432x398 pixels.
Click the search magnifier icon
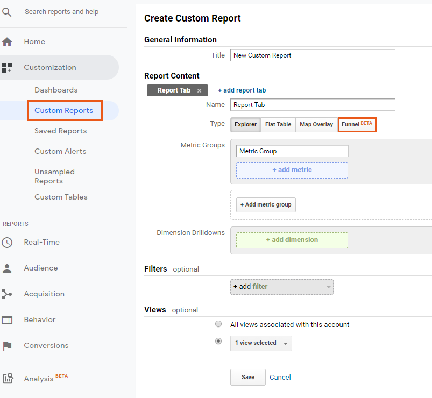point(6,12)
